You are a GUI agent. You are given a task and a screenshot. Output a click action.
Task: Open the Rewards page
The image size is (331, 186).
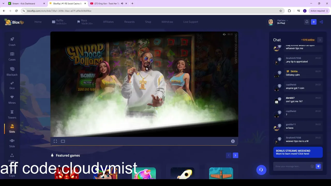[129, 22]
